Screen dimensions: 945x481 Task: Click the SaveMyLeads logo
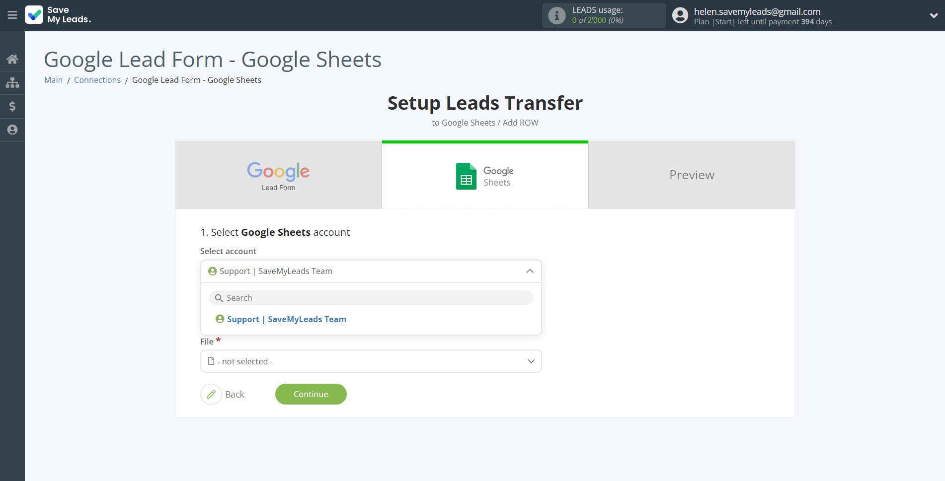[x=58, y=15]
